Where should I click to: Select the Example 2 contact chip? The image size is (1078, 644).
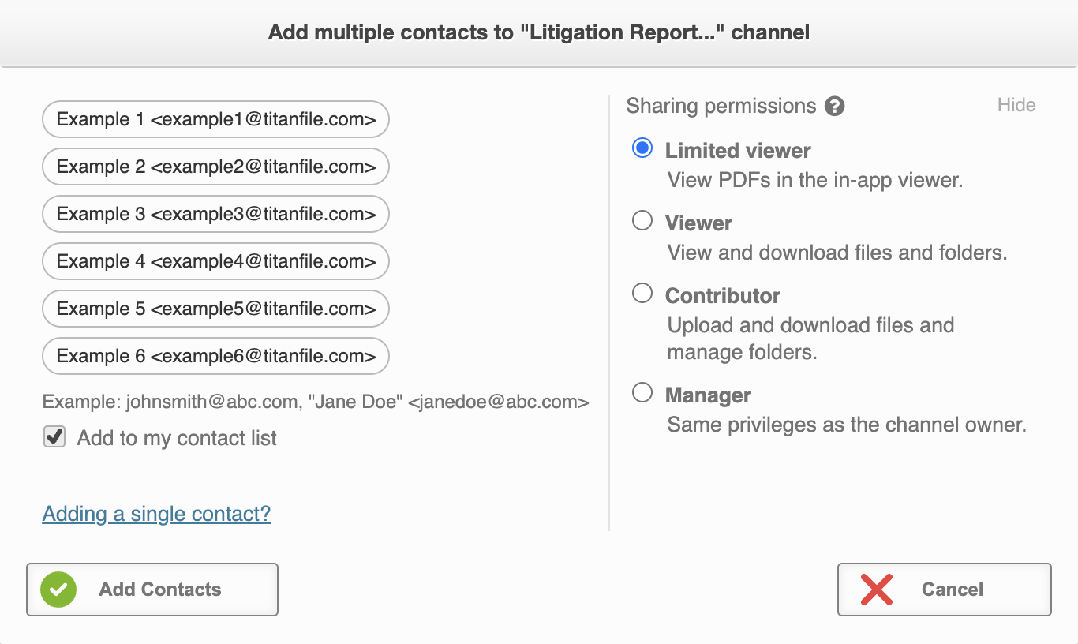pos(215,167)
